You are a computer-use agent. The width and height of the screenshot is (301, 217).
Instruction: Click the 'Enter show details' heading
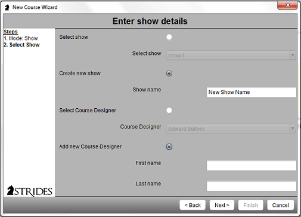[150, 21]
